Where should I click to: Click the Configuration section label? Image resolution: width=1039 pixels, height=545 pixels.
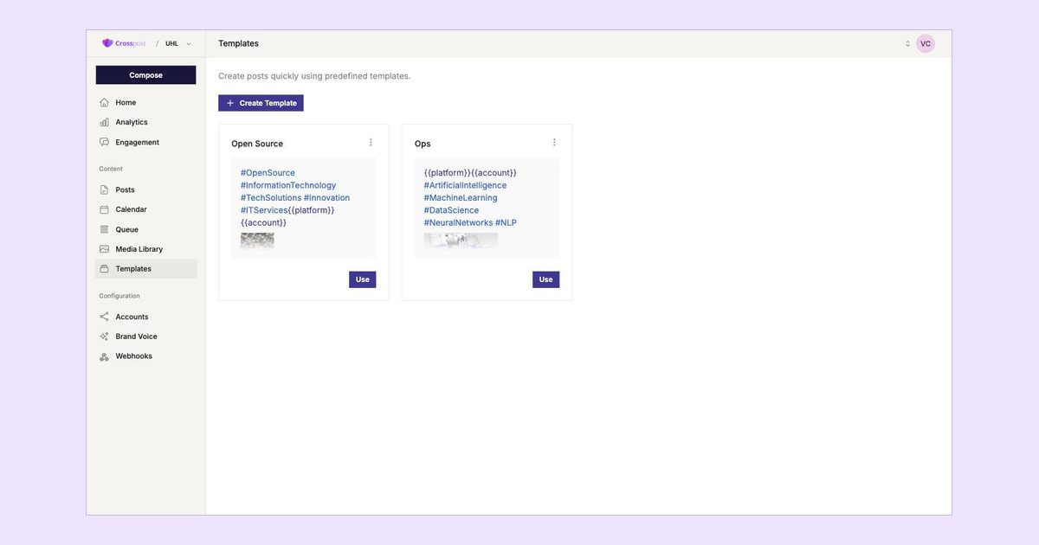click(119, 296)
